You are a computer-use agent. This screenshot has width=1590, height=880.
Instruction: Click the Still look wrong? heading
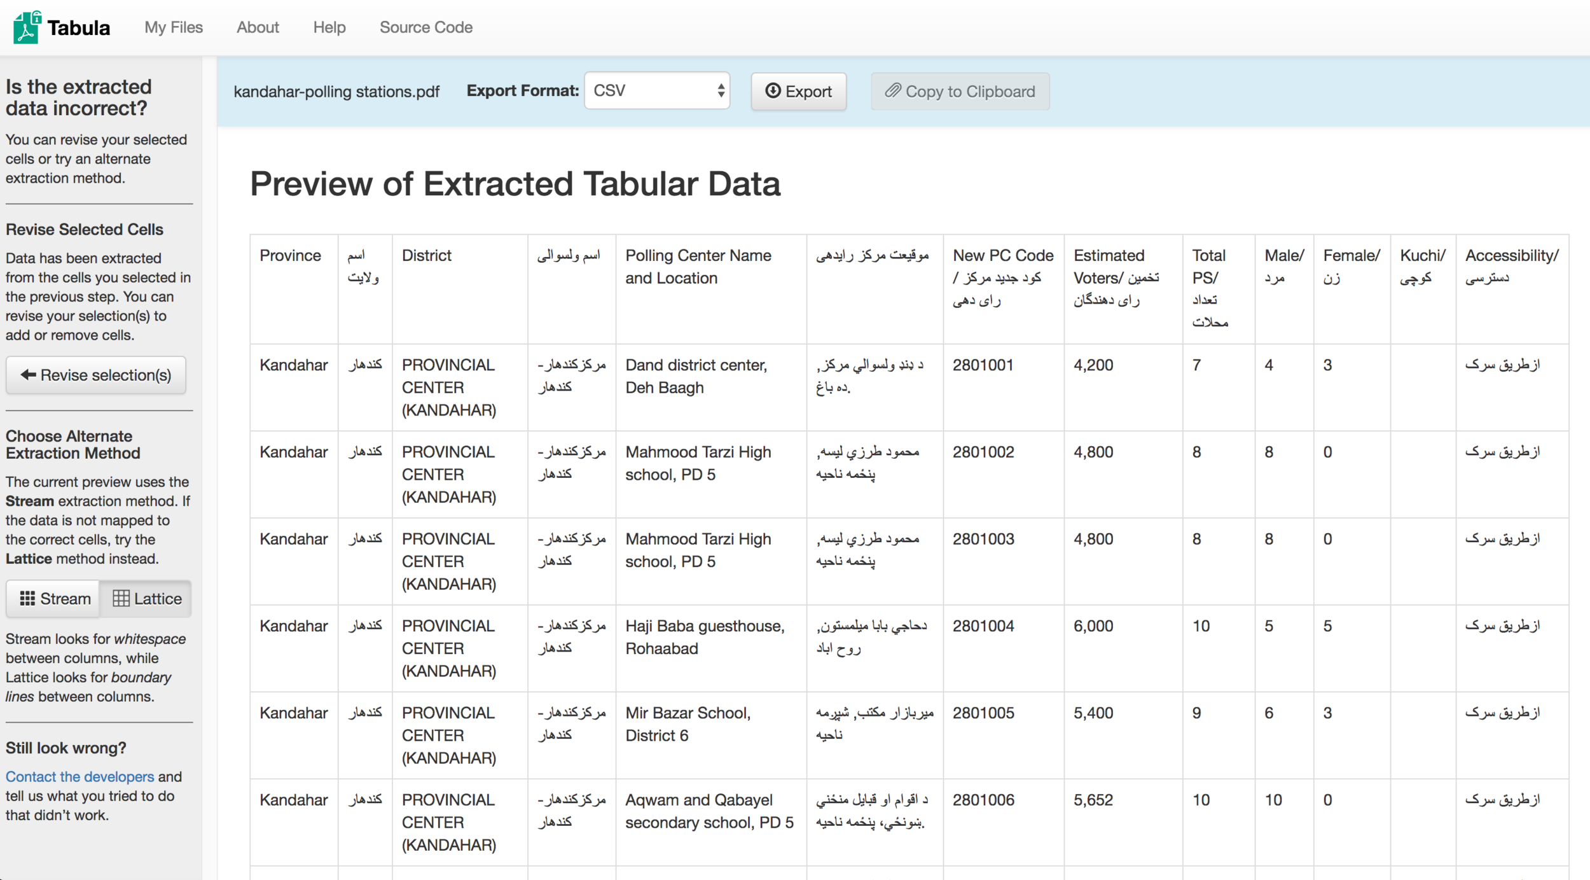(x=66, y=748)
